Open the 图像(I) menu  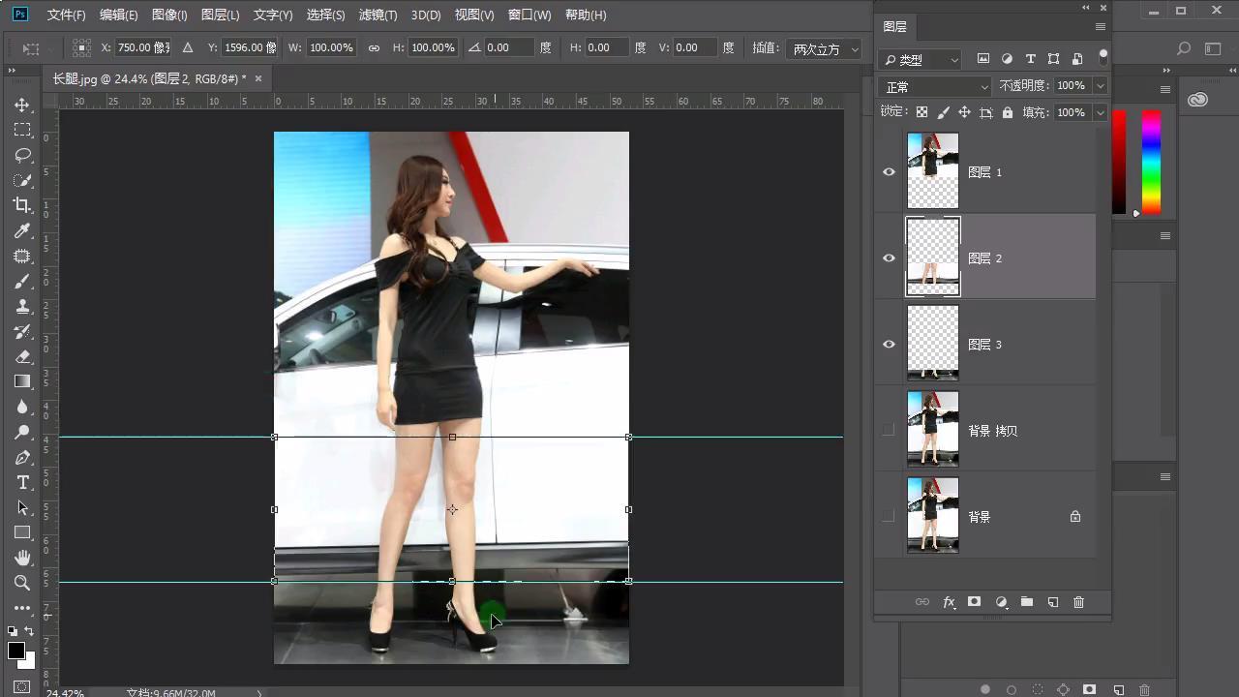pyautogui.click(x=169, y=15)
